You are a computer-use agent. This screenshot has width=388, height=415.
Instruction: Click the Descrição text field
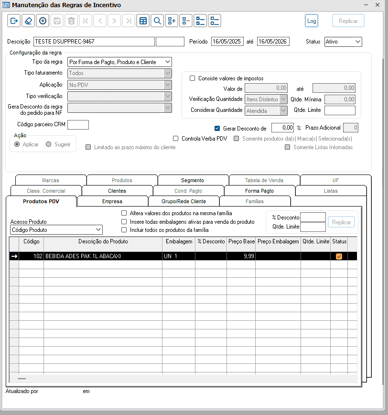[x=94, y=42]
